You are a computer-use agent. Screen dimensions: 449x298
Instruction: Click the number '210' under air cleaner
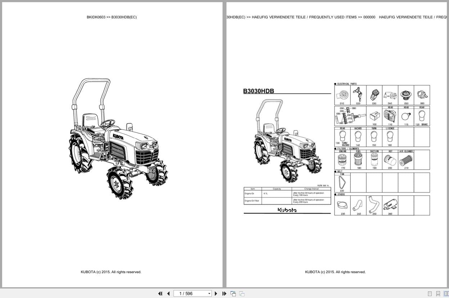click(x=406, y=168)
